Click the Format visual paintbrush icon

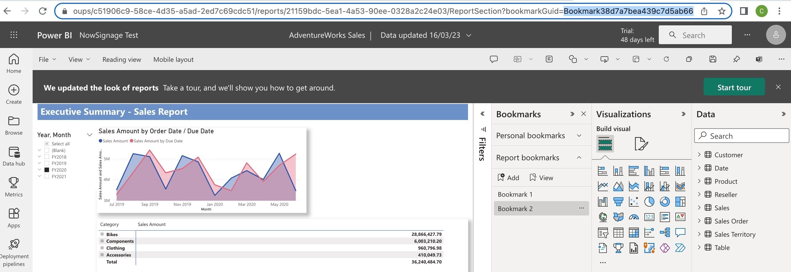[641, 144]
